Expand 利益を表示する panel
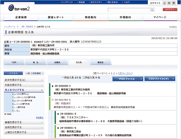 (24, 85)
